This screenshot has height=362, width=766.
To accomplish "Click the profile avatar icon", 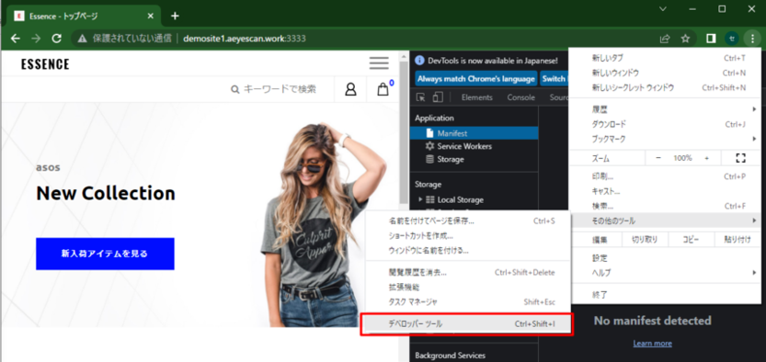I will [731, 39].
